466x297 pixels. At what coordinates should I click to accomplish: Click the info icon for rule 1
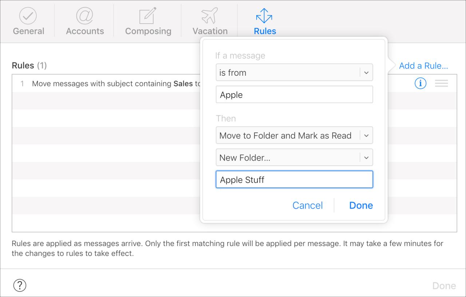420,83
